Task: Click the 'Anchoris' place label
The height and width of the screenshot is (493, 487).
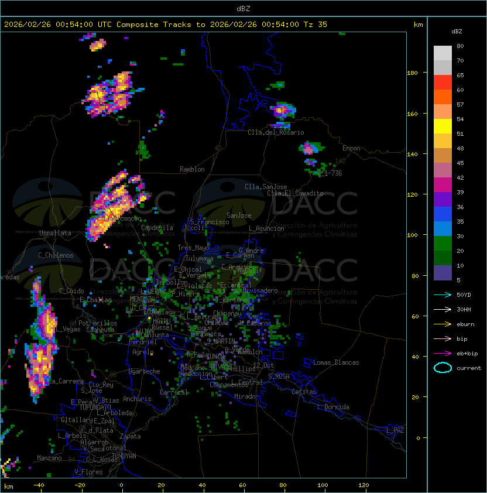Action: point(137,399)
